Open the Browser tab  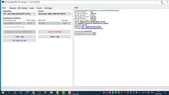pyautogui.click(x=13, y=8)
